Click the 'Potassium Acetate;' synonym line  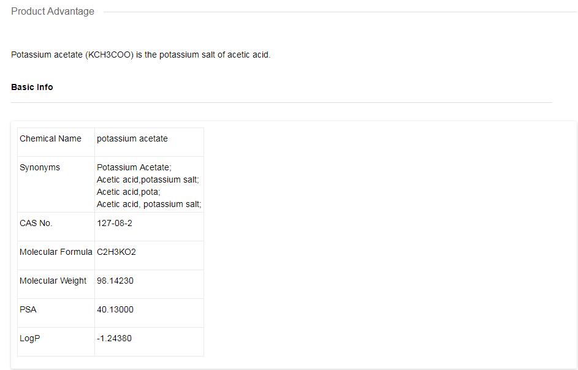pos(134,167)
